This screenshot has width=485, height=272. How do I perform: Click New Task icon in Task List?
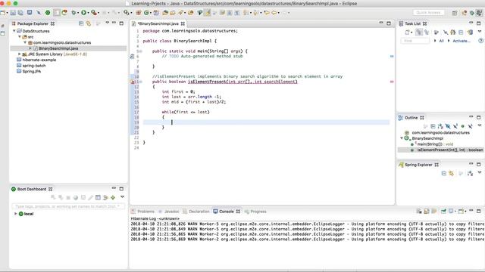coord(408,32)
